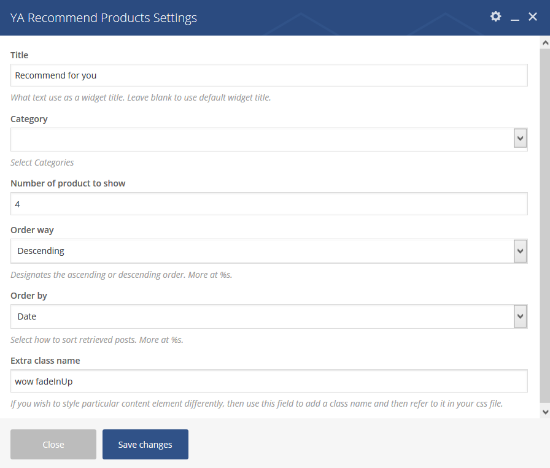Viewport: 550px width, 468px height.
Task: Open the Order by dropdown arrow
Action: (520, 316)
